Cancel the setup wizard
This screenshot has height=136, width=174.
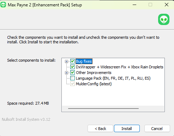[157, 129]
